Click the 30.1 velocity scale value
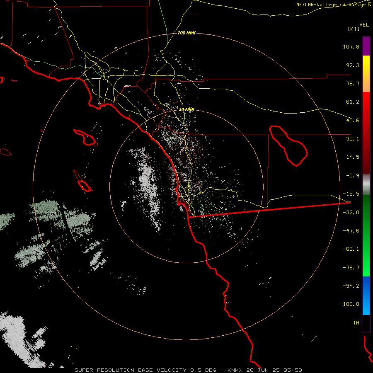 [x=353, y=139]
